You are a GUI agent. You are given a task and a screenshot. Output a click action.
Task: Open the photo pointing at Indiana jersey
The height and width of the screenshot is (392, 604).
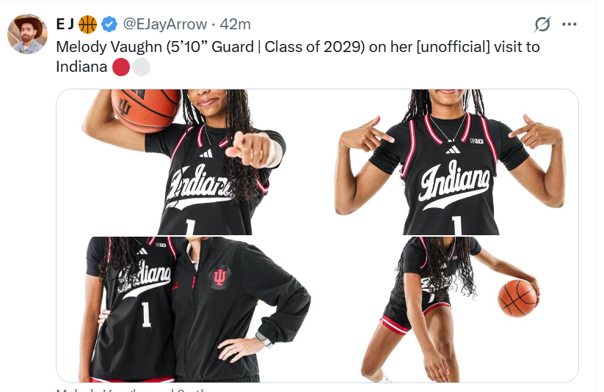pyautogui.click(x=448, y=162)
